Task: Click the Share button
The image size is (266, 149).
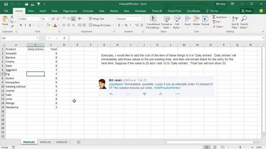Action: tap(246, 11)
